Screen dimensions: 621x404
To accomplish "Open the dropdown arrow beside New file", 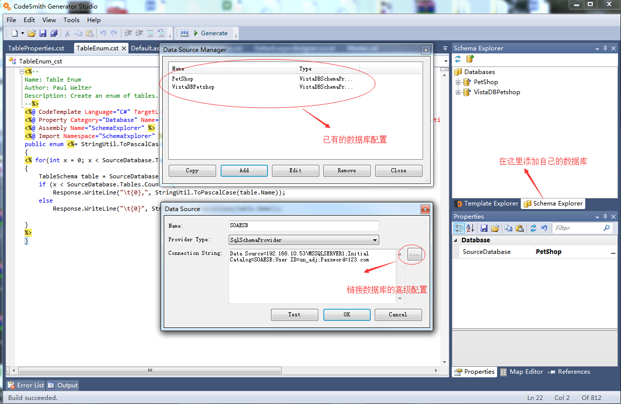I will (23, 33).
